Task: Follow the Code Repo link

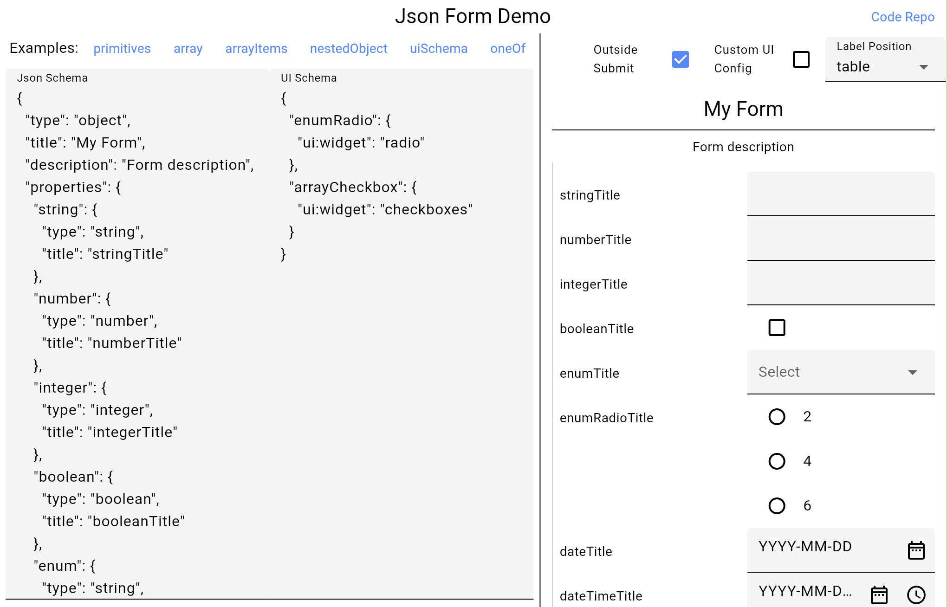Action: [902, 17]
